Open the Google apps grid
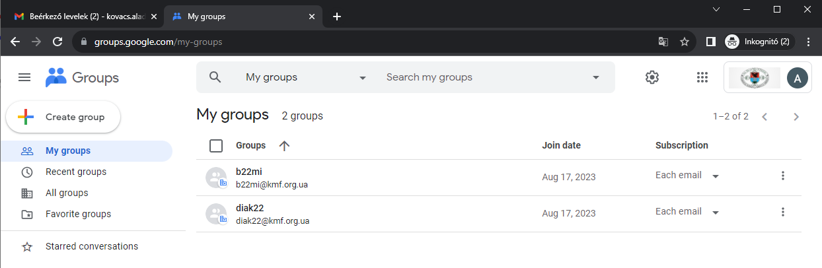 (702, 77)
